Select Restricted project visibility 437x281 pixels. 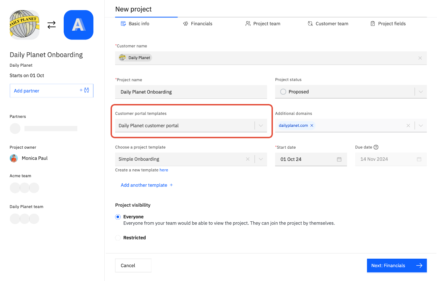click(x=118, y=238)
